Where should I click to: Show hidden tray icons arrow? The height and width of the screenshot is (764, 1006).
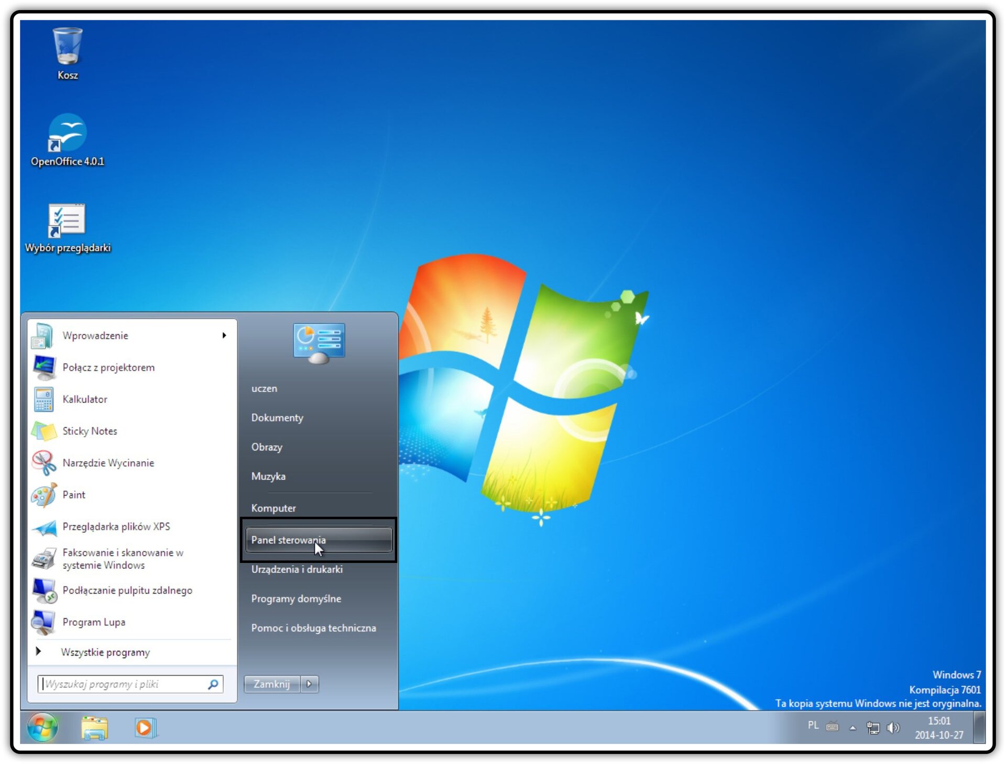853,727
